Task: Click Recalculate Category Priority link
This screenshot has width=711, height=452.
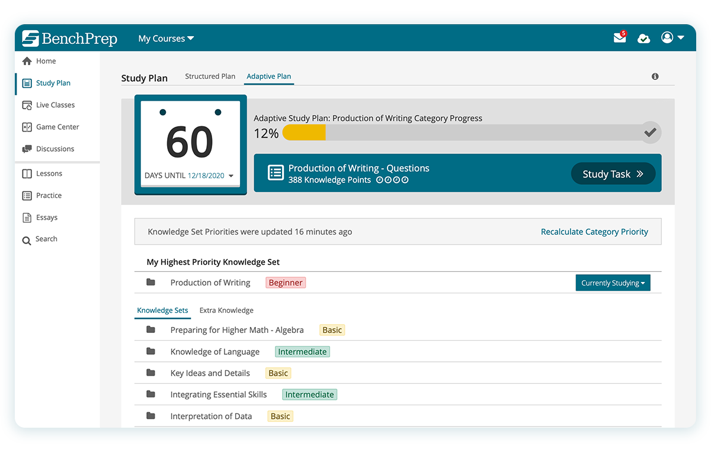Action: click(x=594, y=232)
